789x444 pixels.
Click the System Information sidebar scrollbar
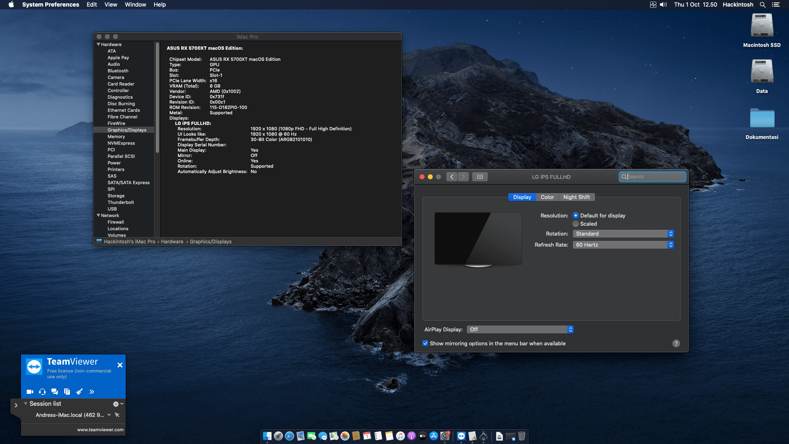pos(157,98)
